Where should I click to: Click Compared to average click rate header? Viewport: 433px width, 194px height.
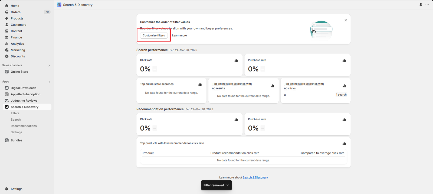pos(323,153)
